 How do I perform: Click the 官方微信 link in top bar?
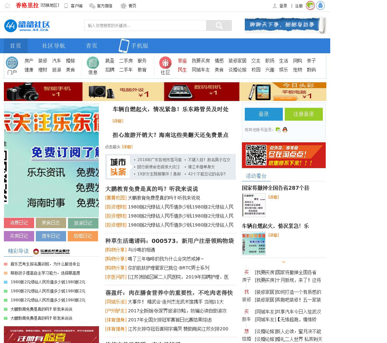[101, 6]
